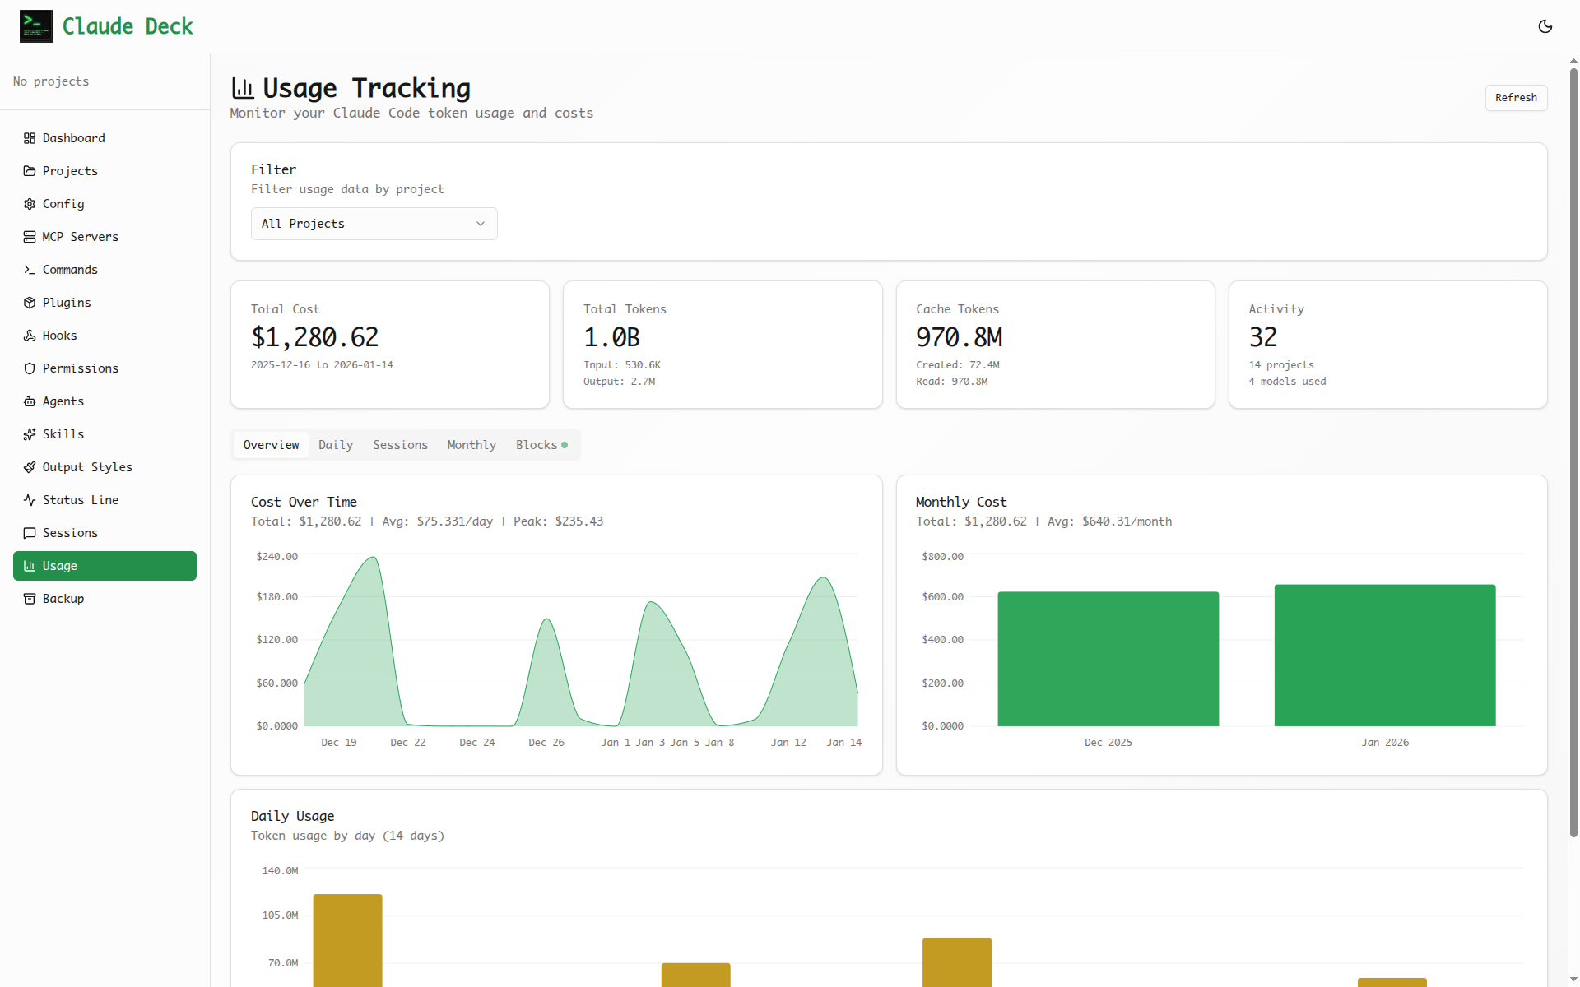Open the Backup section
The height and width of the screenshot is (987, 1580).
pyautogui.click(x=63, y=598)
